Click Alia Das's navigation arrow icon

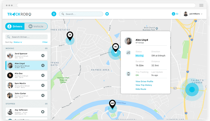click(43, 75)
